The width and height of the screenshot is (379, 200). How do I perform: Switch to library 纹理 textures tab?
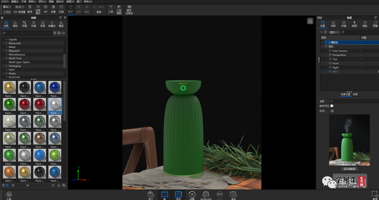(x=25, y=24)
